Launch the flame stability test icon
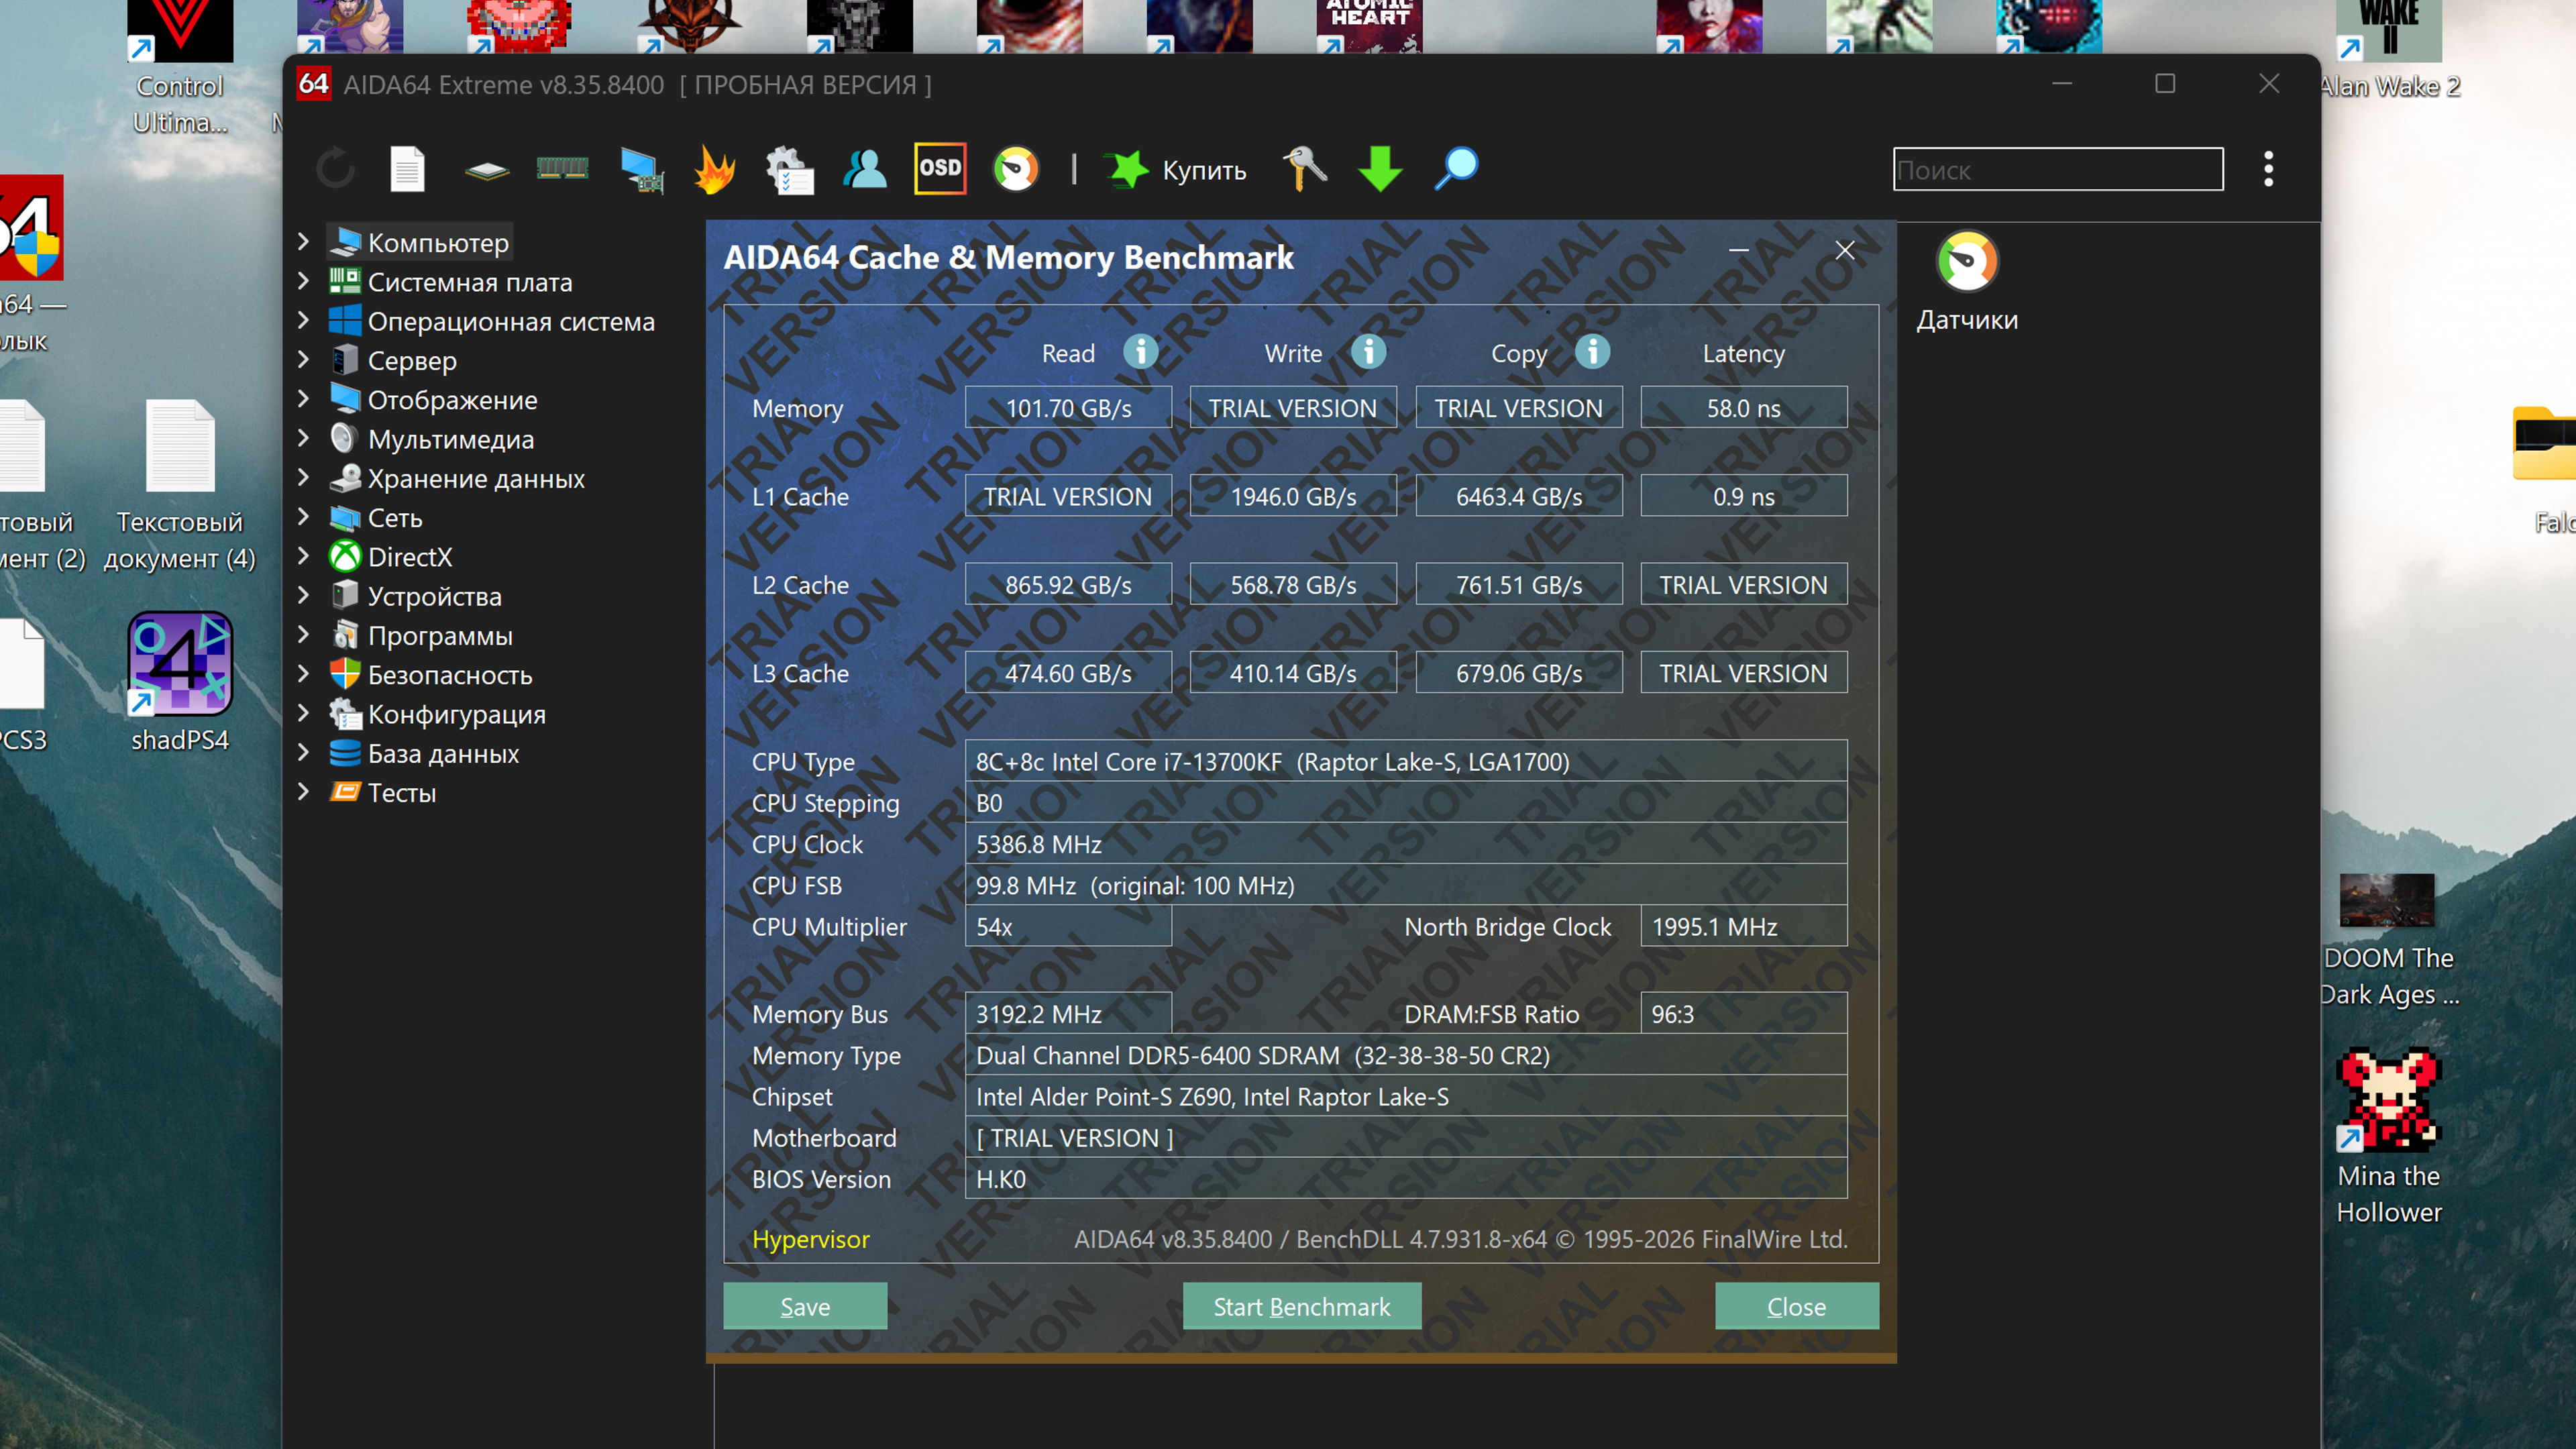The width and height of the screenshot is (2576, 1449). coord(715,169)
